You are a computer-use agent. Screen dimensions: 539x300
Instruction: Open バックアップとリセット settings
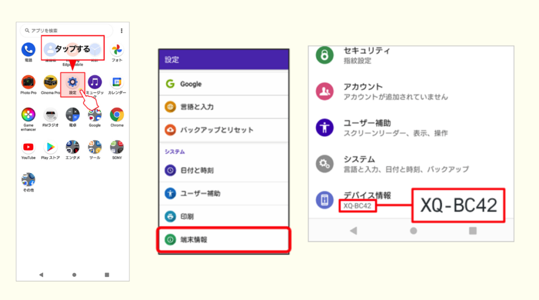[x=224, y=130]
